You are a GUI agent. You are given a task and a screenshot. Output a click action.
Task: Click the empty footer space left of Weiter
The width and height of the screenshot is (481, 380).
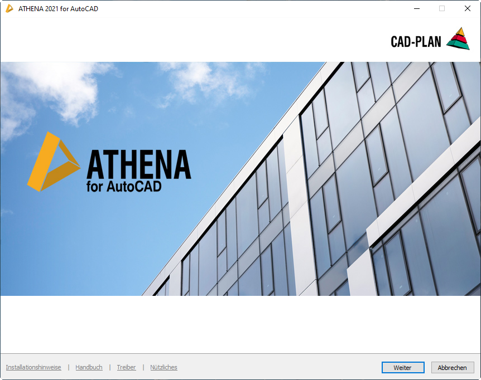(279, 367)
